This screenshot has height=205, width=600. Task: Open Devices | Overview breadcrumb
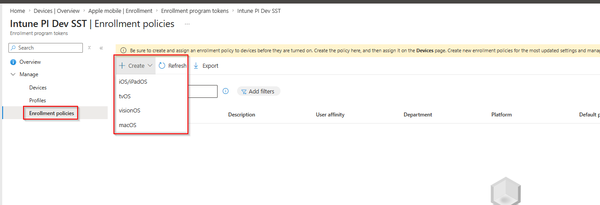click(57, 11)
